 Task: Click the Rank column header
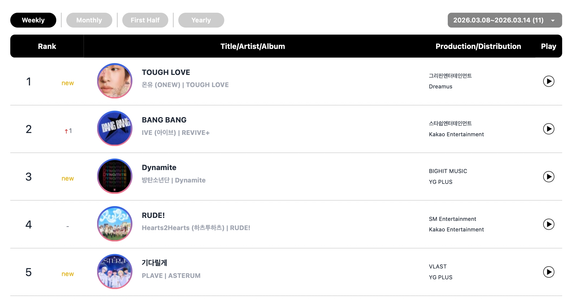[47, 46]
